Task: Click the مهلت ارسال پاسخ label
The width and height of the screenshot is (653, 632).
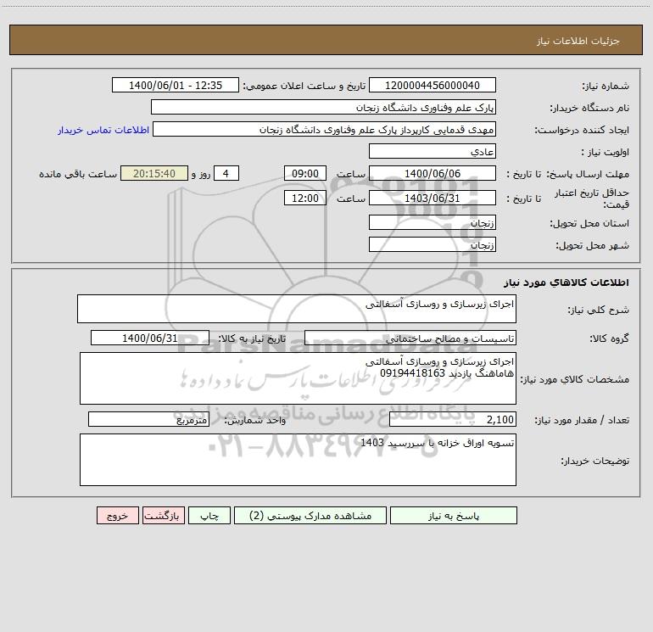Action: point(588,174)
